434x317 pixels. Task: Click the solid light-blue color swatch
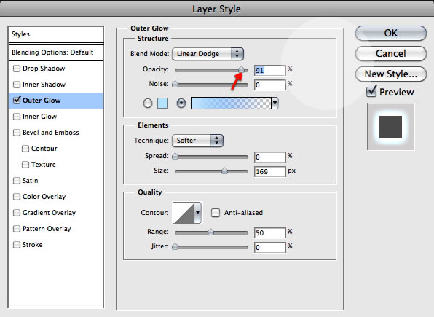pos(163,103)
